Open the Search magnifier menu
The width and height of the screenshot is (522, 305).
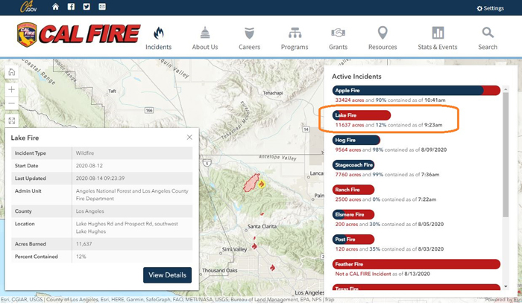coord(488,38)
